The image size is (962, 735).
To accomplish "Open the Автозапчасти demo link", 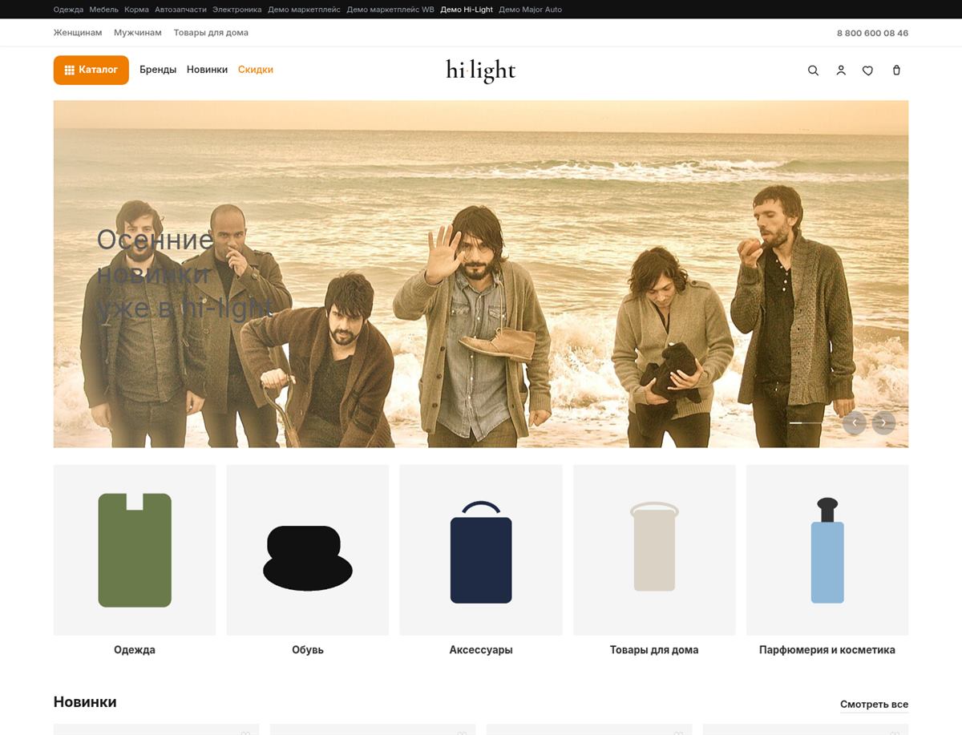I will 180,10.
